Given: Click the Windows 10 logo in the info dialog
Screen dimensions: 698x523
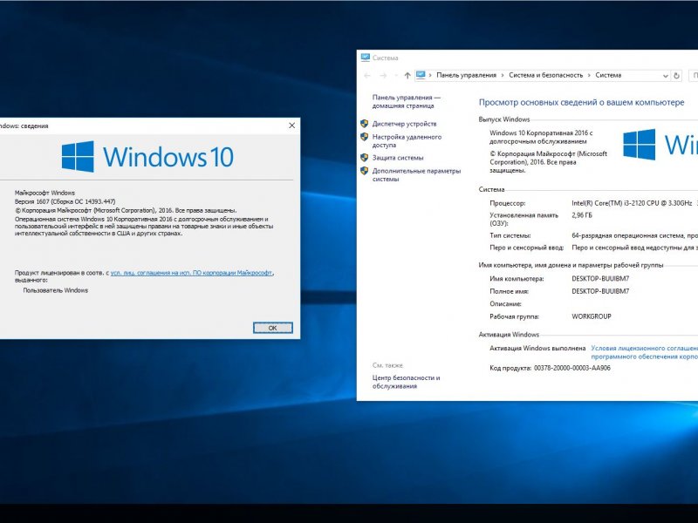Looking at the screenshot, I should click(147, 157).
